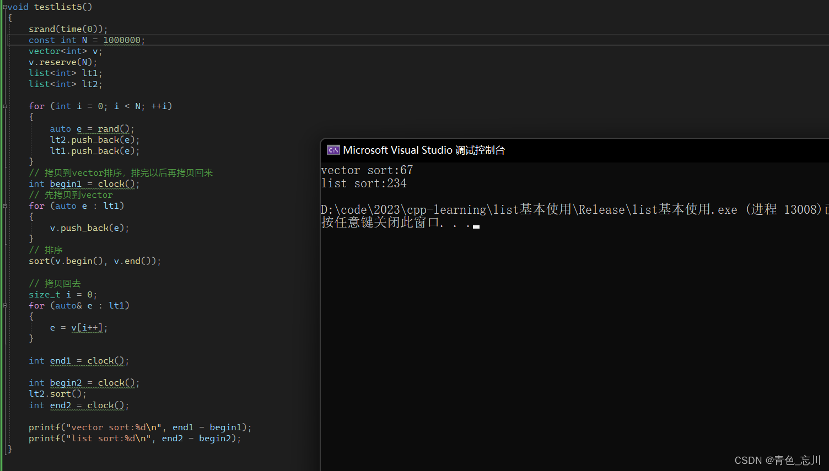
Task: Click the 'lt2.push_back(e);' line
Action: click(95, 140)
